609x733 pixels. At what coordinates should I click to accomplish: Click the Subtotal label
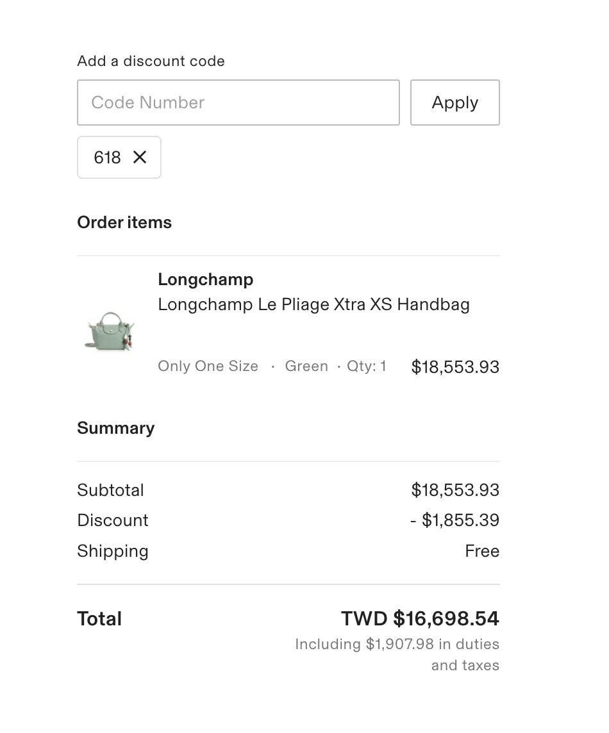point(110,490)
